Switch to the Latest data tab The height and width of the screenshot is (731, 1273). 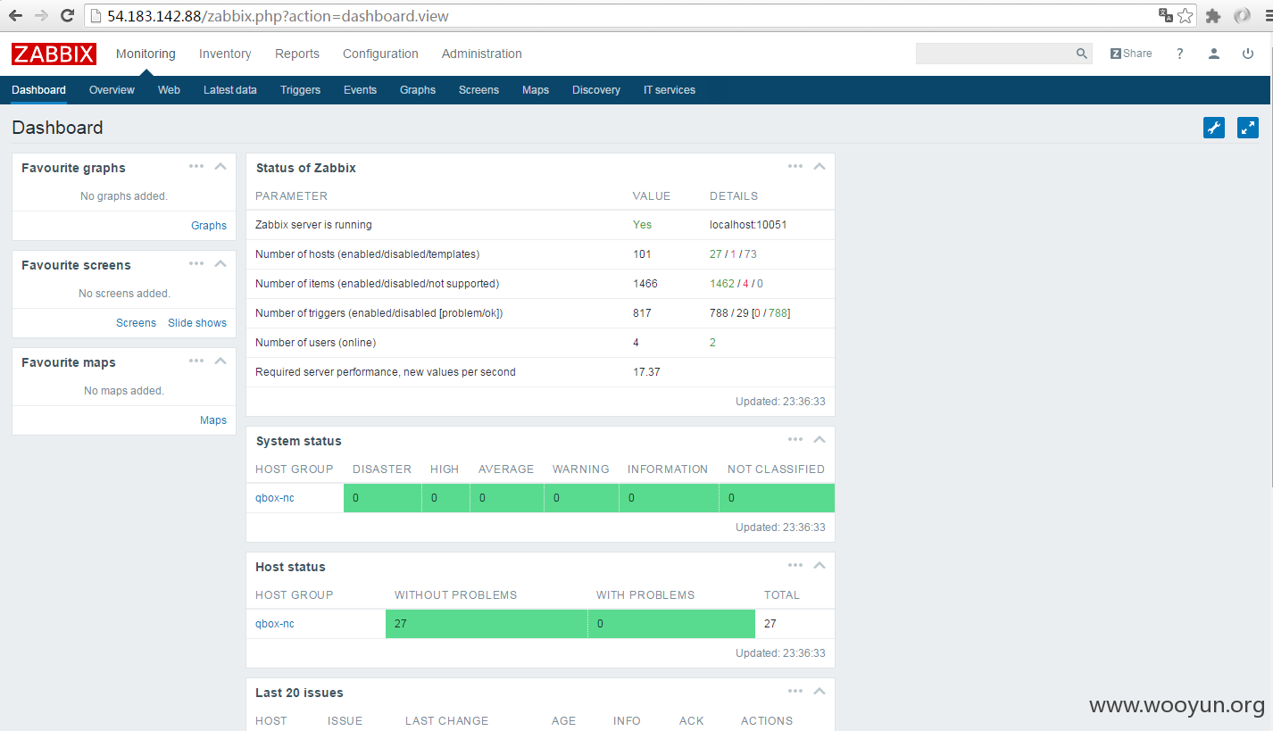click(230, 90)
